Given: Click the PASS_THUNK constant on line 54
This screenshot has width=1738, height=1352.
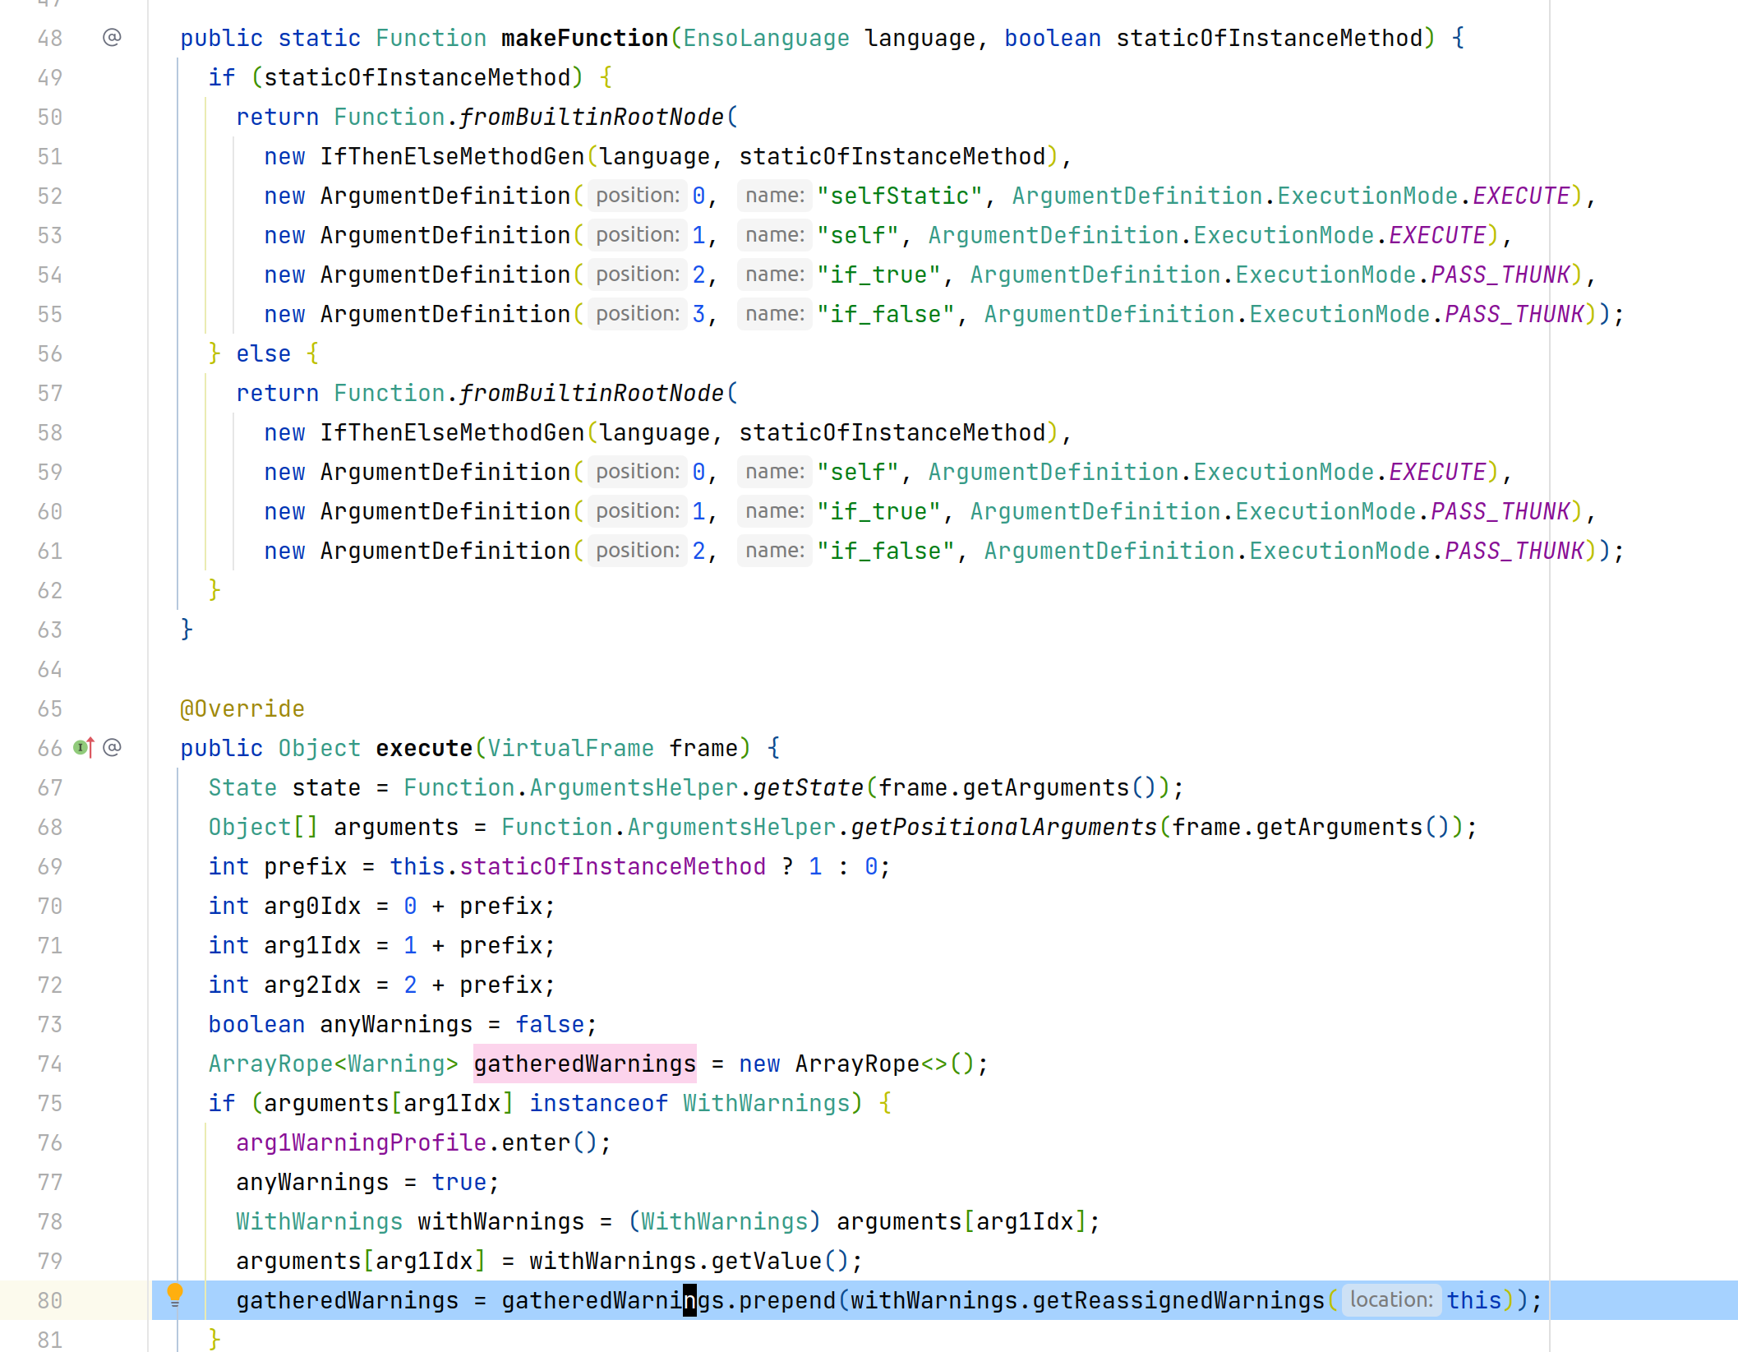Looking at the screenshot, I should point(1501,275).
